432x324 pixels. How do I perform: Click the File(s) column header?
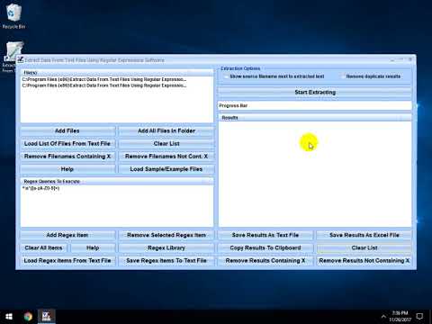pyautogui.click(x=117, y=73)
